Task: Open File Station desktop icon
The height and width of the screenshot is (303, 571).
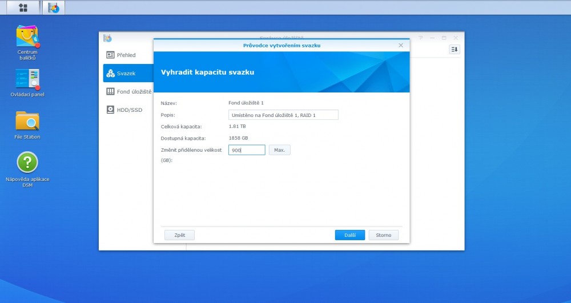Action: [27, 122]
